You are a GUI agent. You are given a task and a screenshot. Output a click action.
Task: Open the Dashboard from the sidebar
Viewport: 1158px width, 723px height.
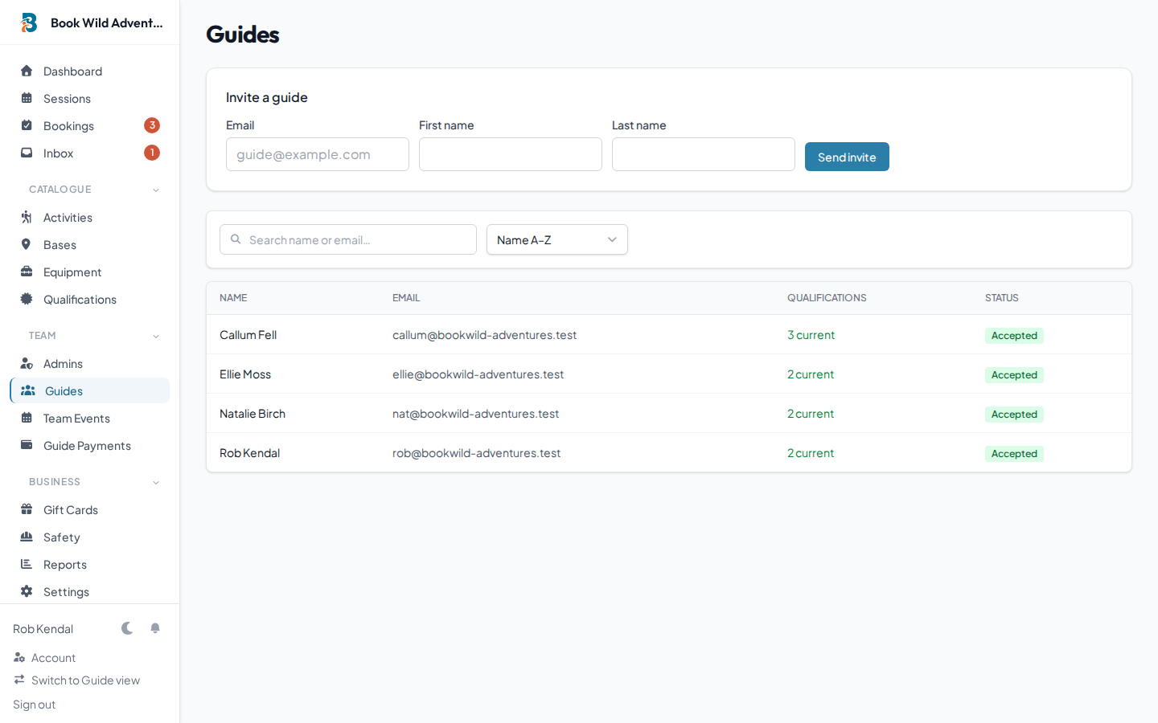[x=71, y=71]
